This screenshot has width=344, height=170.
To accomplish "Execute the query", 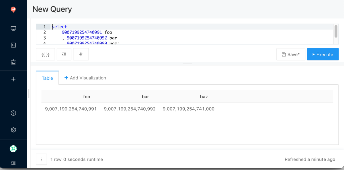I will [323, 54].
